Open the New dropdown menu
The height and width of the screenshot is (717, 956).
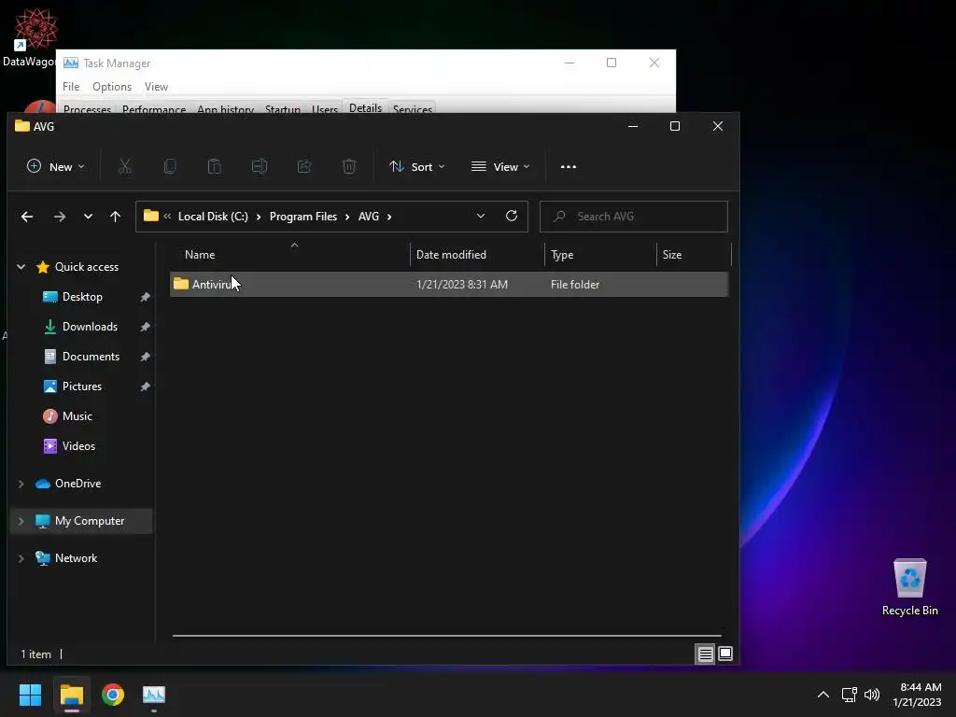(x=55, y=166)
